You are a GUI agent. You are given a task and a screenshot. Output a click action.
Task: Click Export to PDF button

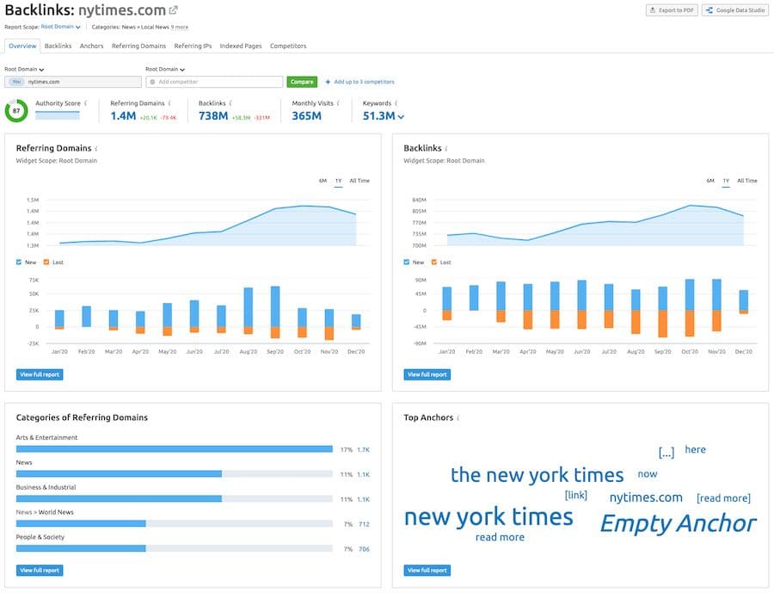[672, 9]
